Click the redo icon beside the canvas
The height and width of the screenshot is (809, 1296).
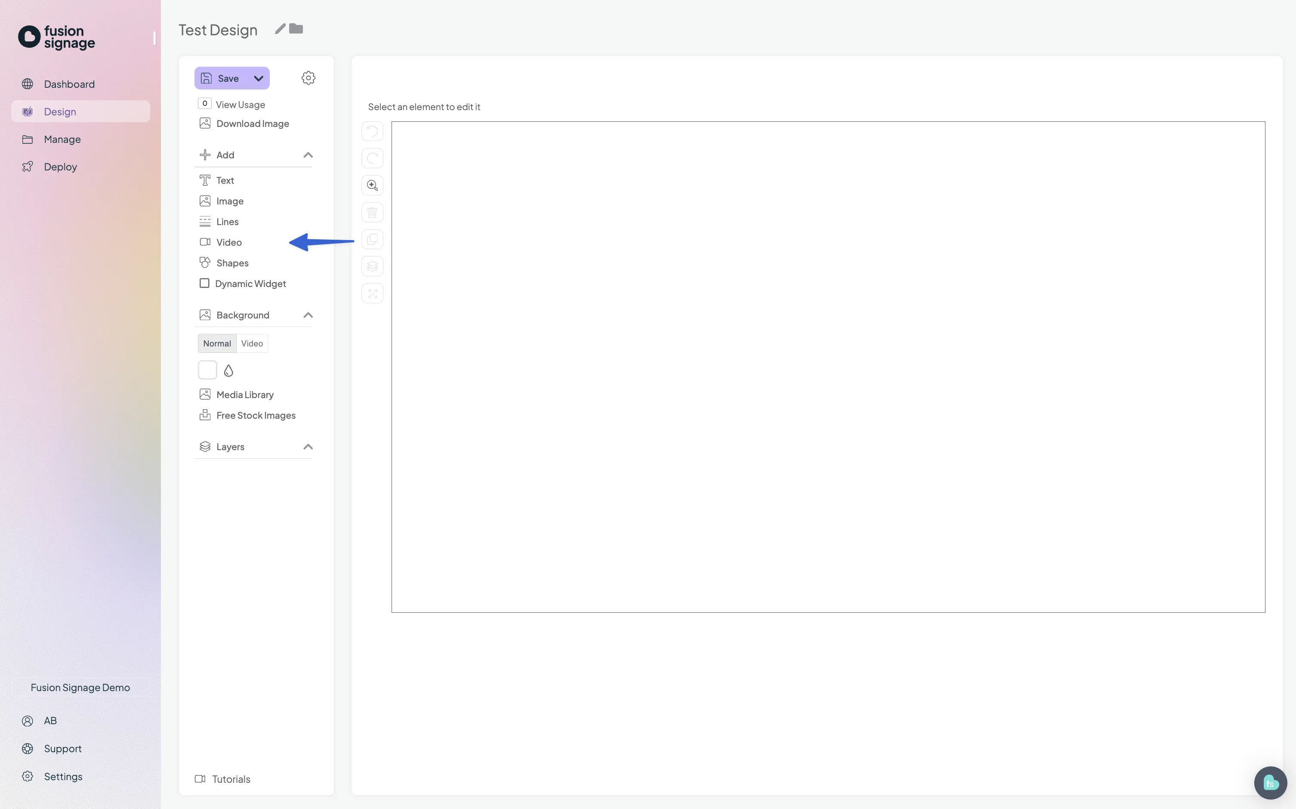[372, 158]
